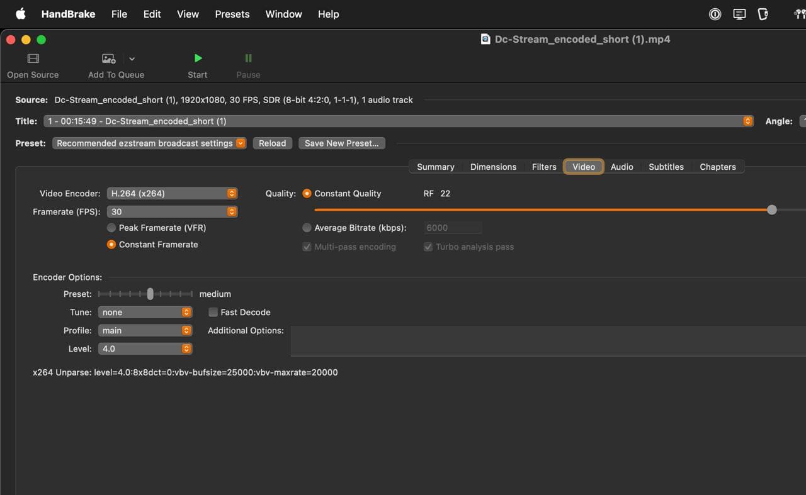This screenshot has width=806, height=495.
Task: Enable the Fast Decode checkbox
Action: (x=213, y=312)
